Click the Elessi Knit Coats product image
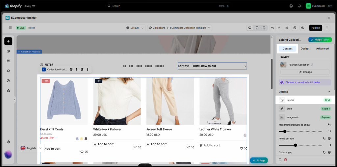 coord(64,101)
